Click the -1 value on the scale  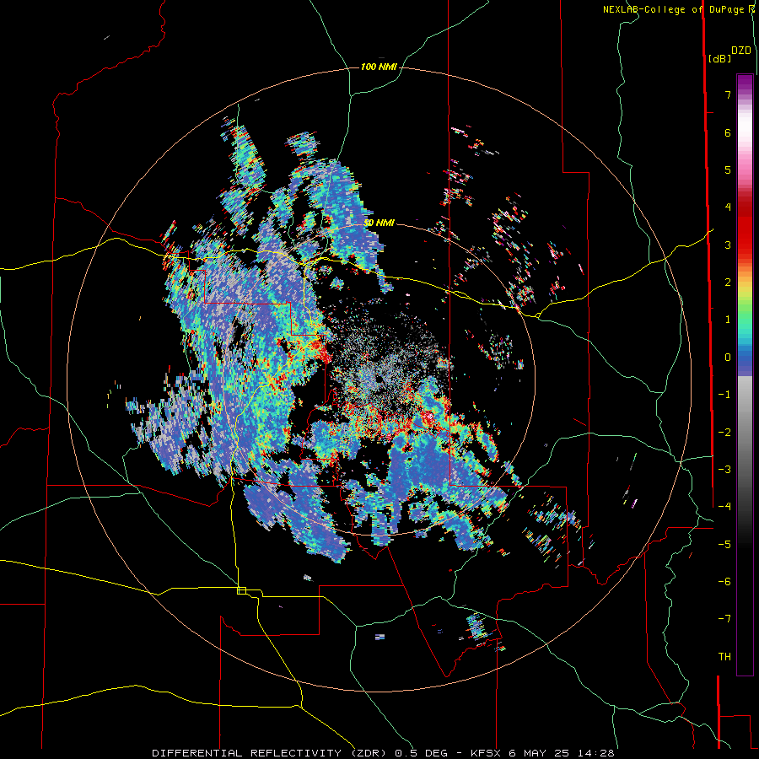(x=724, y=395)
